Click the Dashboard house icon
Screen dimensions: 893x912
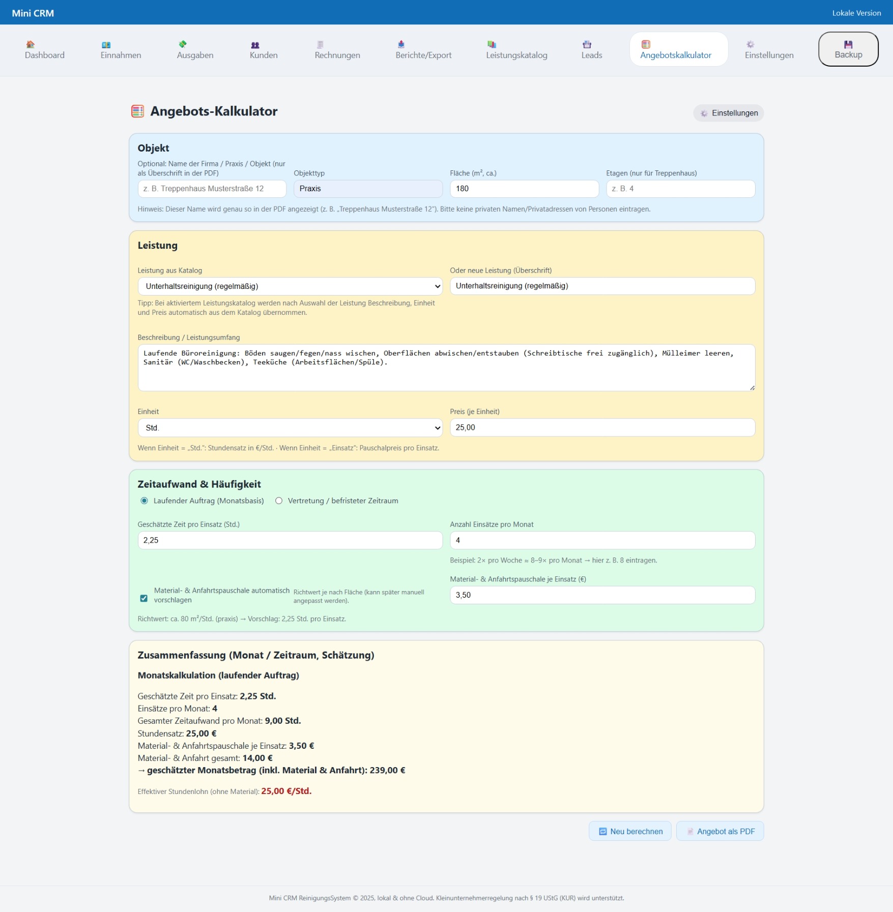coord(31,44)
